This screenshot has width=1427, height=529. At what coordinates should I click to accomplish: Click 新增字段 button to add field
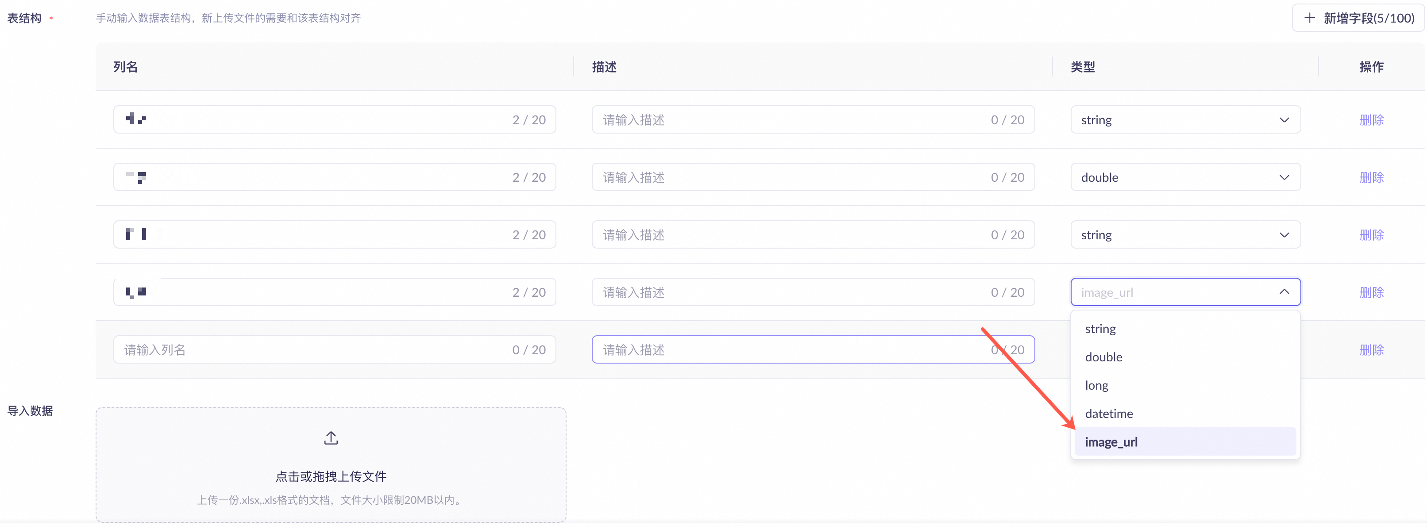[1358, 18]
